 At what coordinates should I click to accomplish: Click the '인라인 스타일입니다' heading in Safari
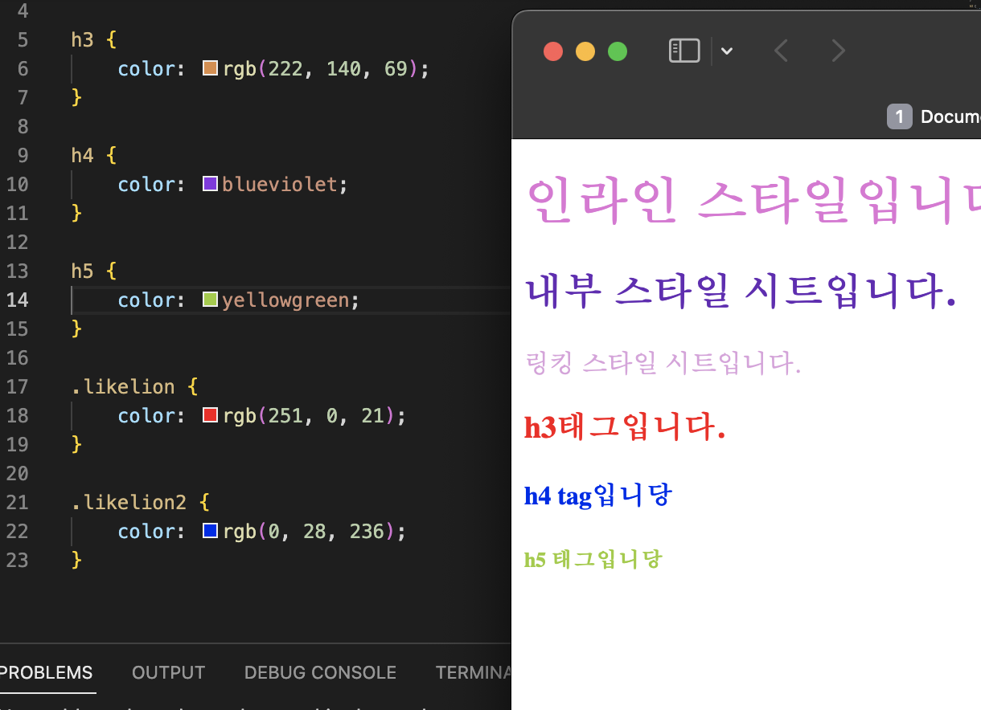[753, 200]
